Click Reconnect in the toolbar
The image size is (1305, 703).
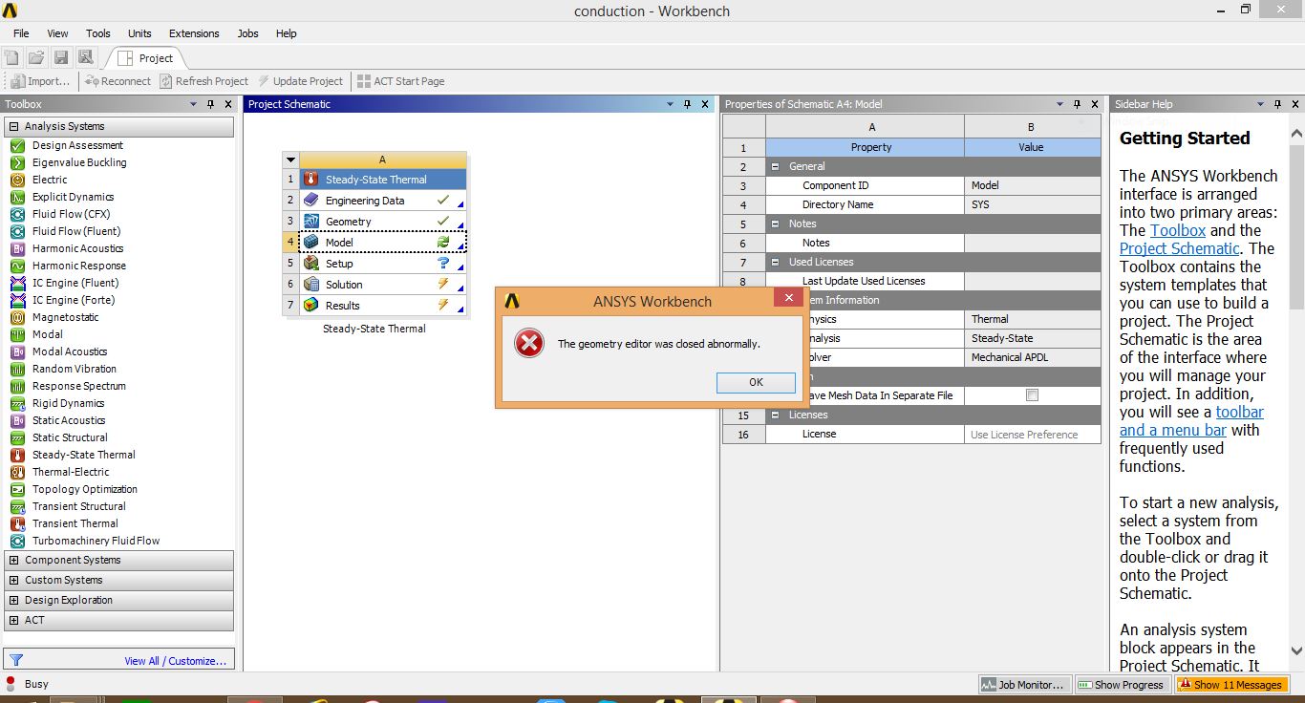click(x=118, y=81)
